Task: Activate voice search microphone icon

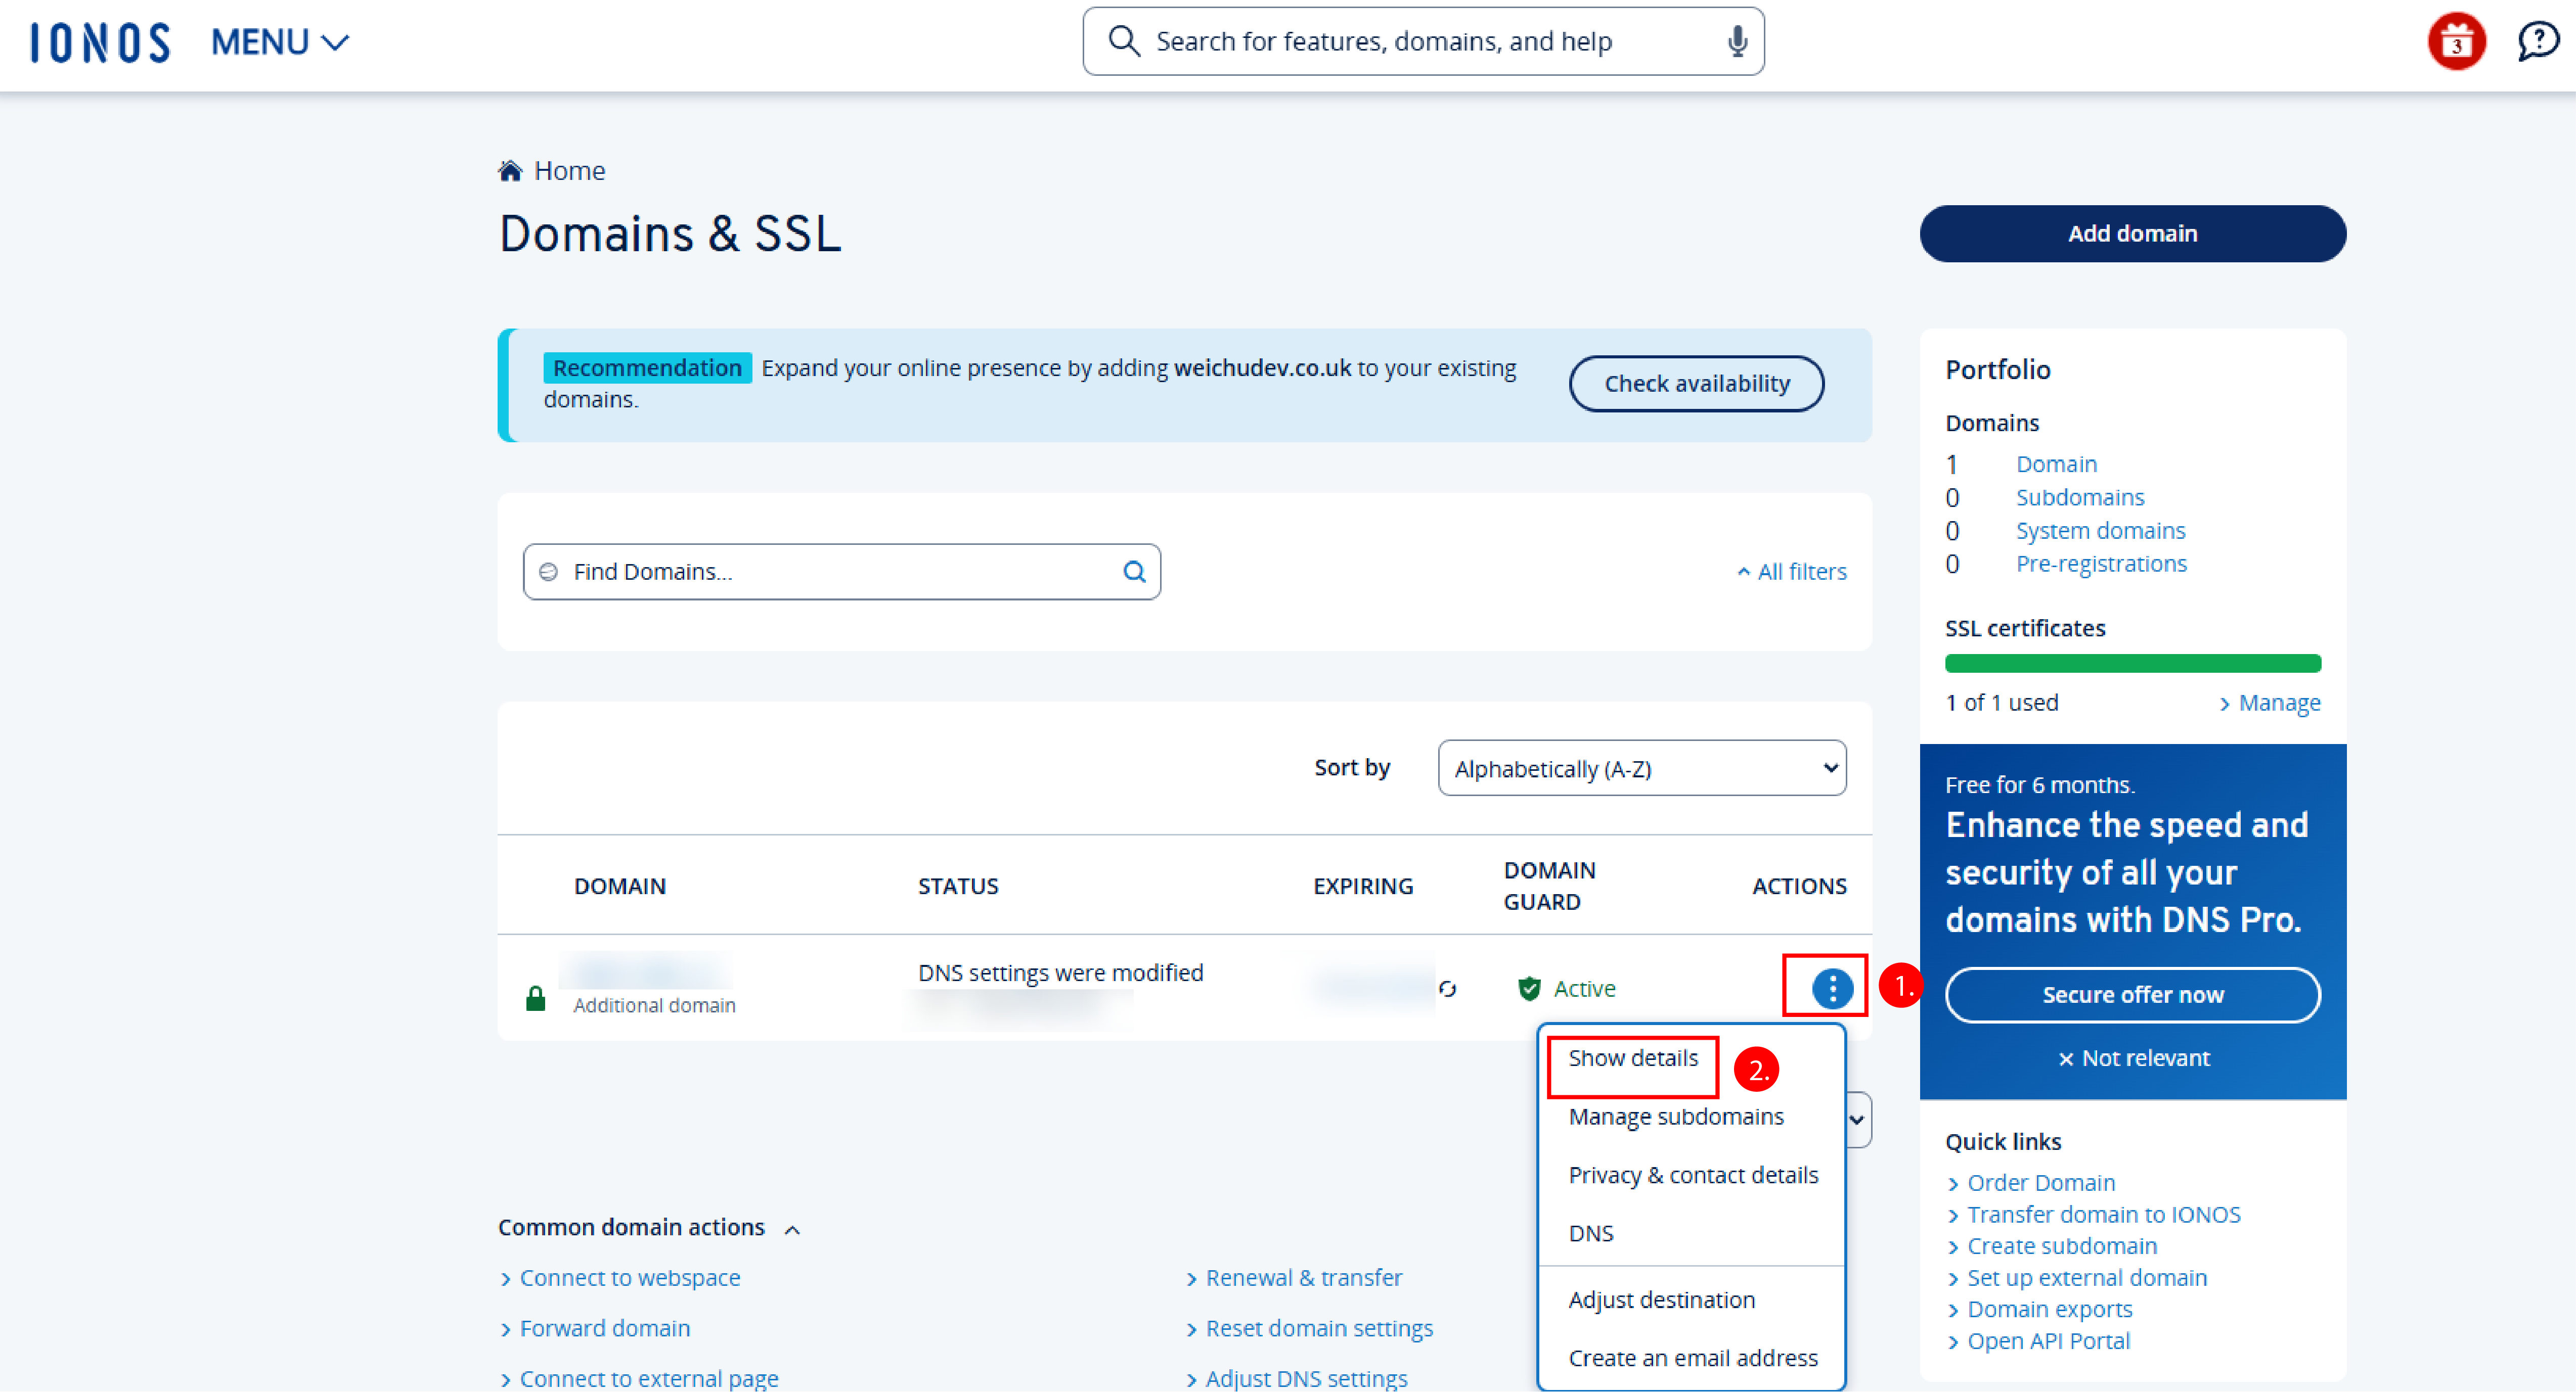Action: (1738, 41)
